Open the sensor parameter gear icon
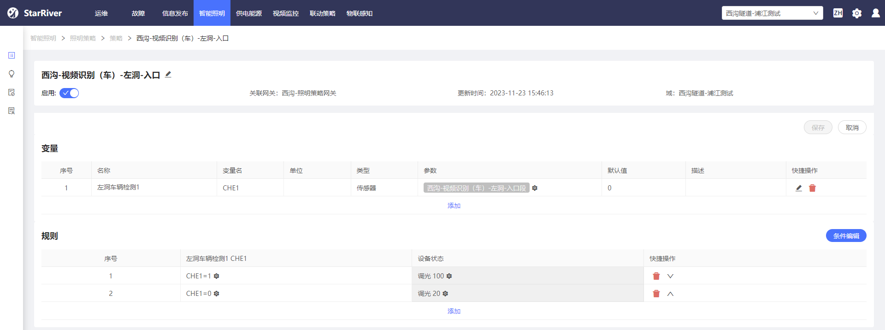 pos(535,188)
